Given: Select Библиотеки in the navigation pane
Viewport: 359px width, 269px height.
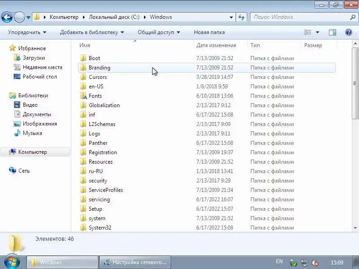Looking at the screenshot, I should [x=33, y=95].
